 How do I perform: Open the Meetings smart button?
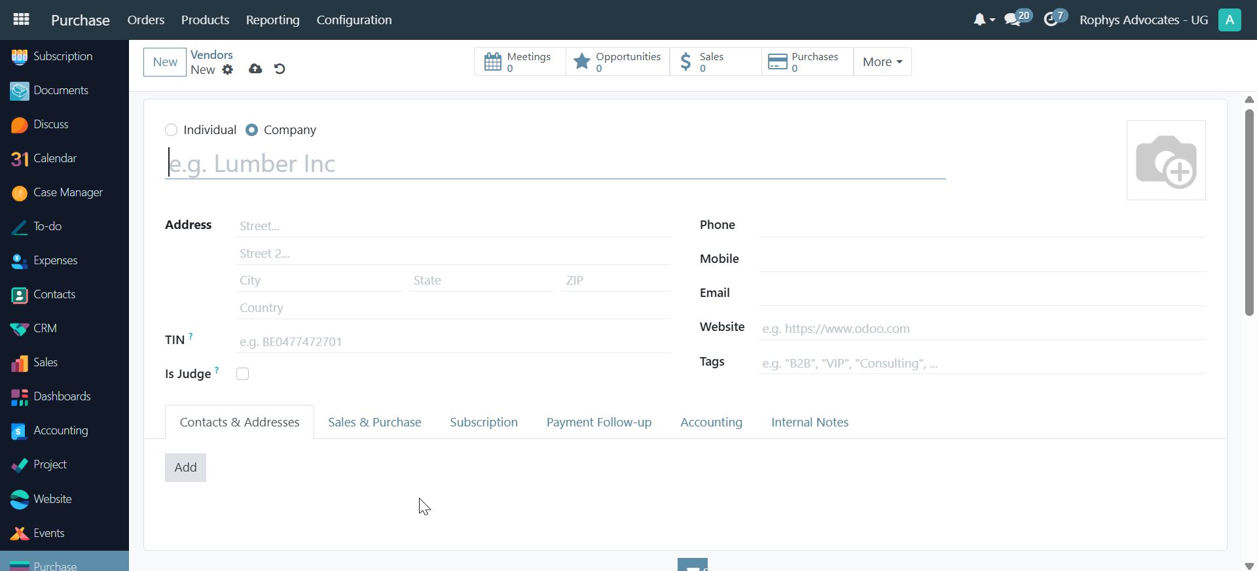(520, 61)
